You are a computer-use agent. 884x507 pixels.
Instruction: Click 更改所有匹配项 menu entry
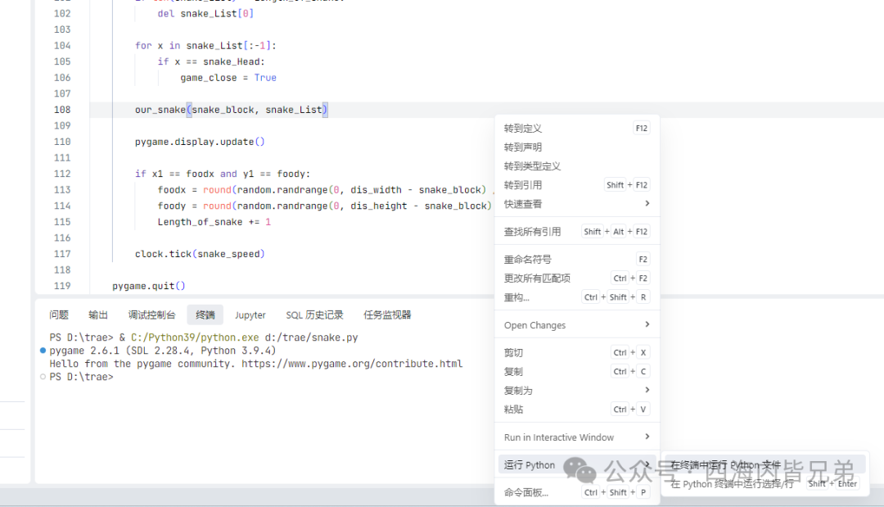pyautogui.click(x=577, y=278)
